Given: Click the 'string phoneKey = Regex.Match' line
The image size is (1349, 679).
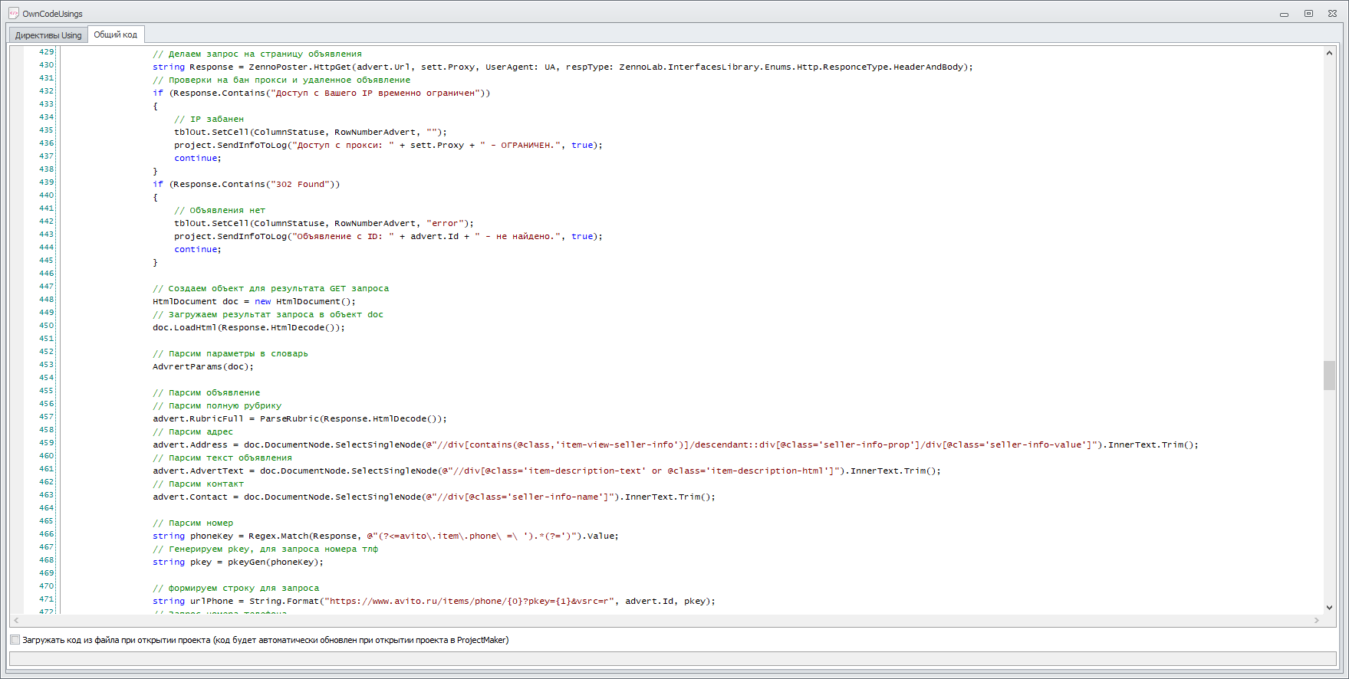Looking at the screenshot, I should pos(385,536).
